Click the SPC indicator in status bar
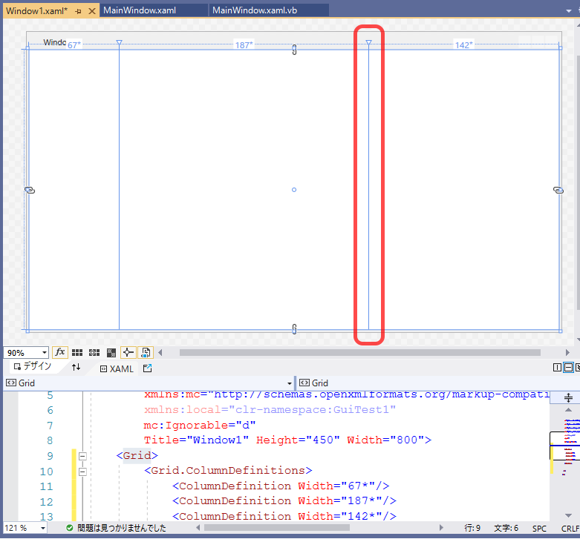Image resolution: width=580 pixels, height=539 pixels. tap(539, 529)
